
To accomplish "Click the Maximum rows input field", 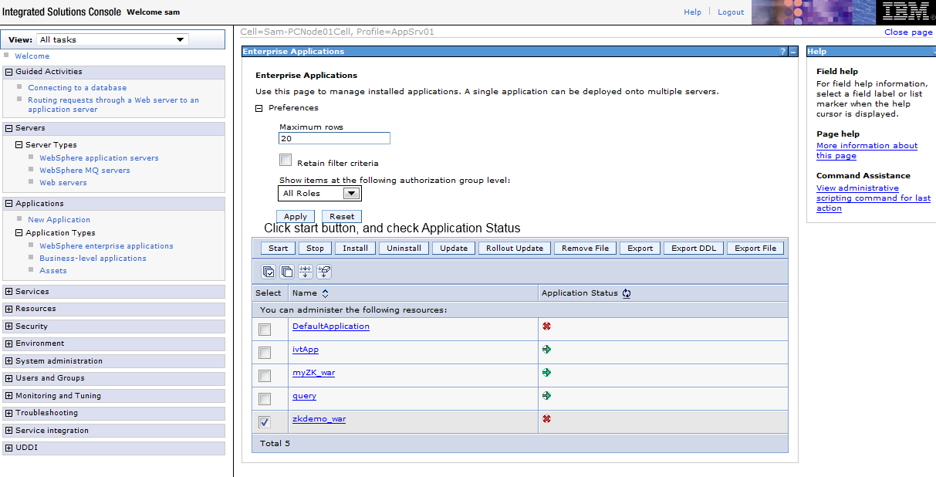I will coord(334,138).
